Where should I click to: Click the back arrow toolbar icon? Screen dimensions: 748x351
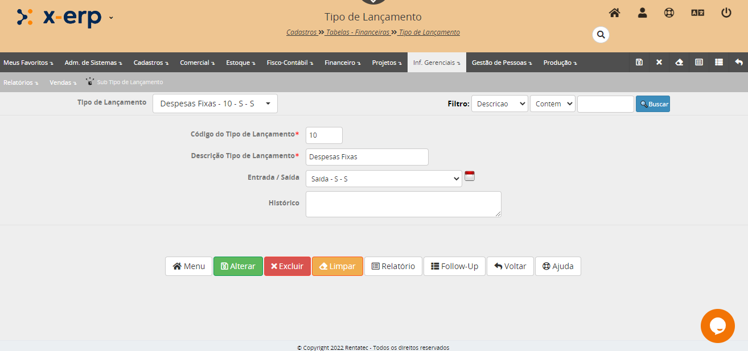(738, 63)
